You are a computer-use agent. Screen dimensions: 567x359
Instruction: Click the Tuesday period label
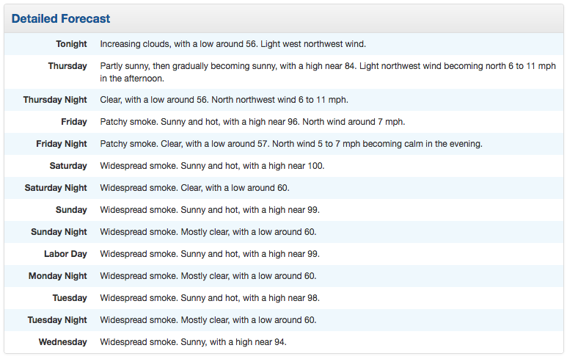70,298
